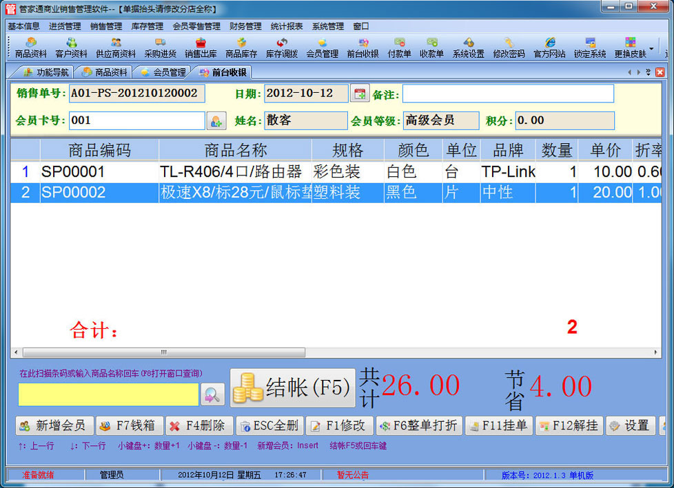Click 更换皮肤 toolbar icon
Viewport: 674px width, 488px height.
click(x=630, y=47)
